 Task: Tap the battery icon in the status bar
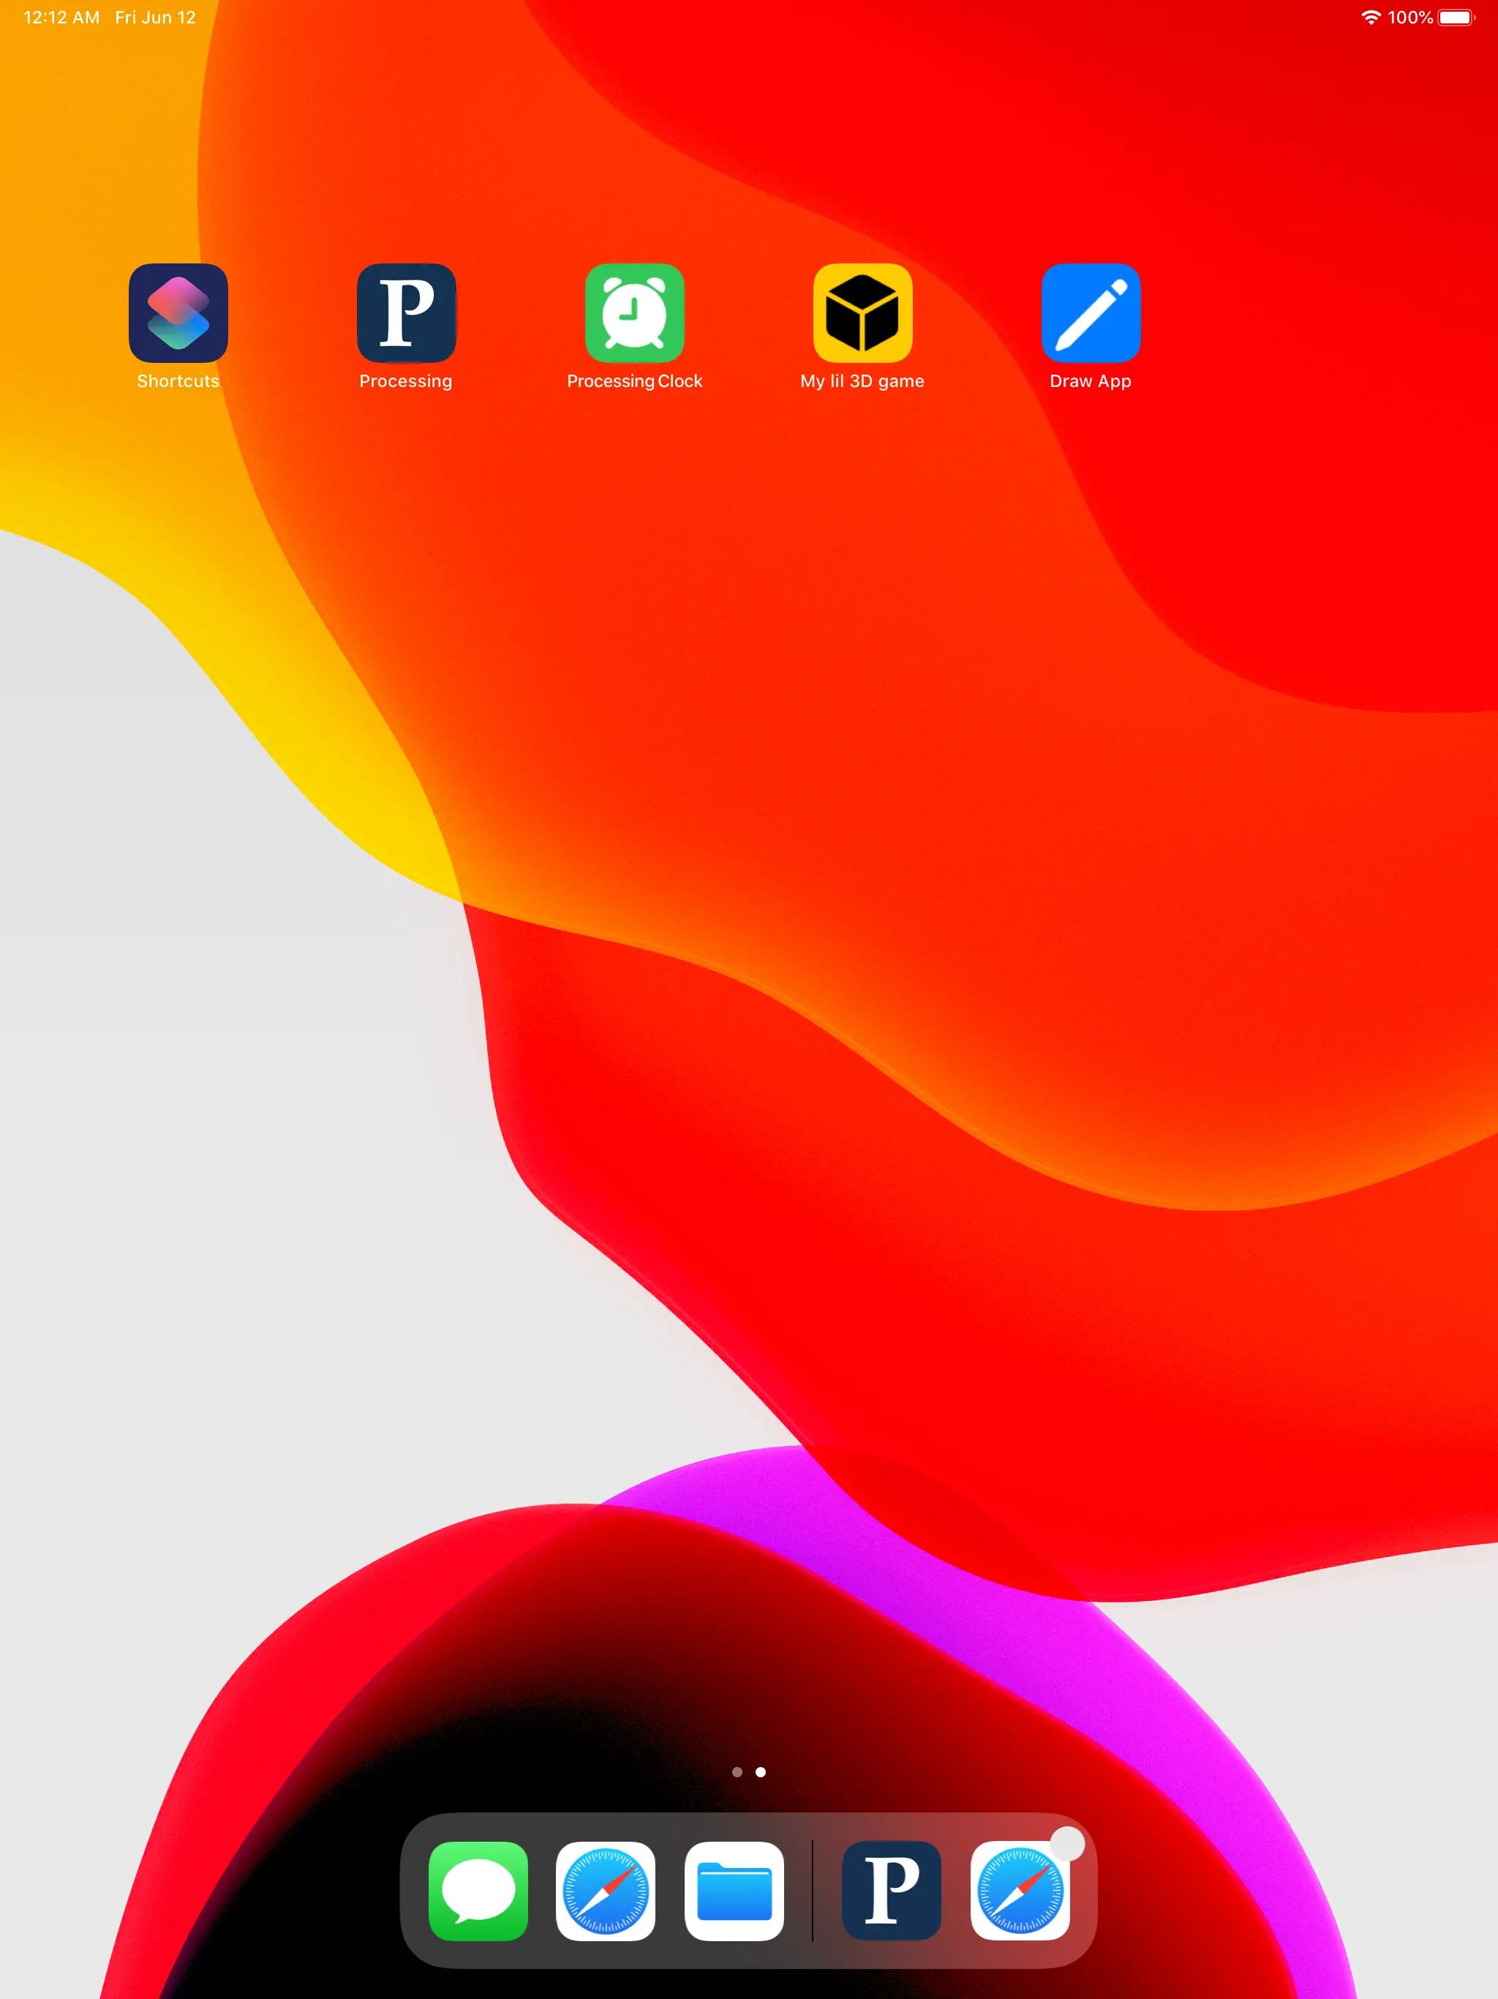click(1456, 17)
